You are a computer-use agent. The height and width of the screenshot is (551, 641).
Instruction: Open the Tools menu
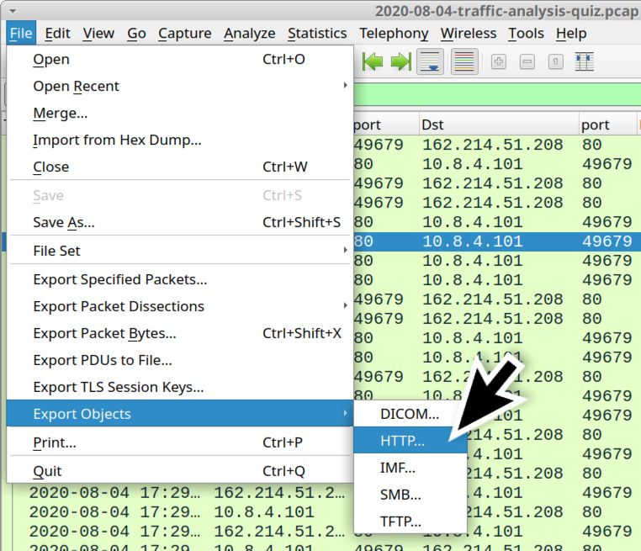(x=526, y=33)
